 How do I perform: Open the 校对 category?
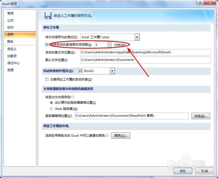[10, 28]
